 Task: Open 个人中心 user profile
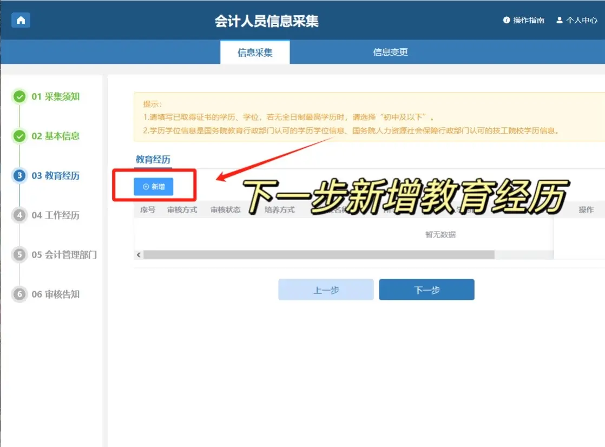pyautogui.click(x=577, y=20)
